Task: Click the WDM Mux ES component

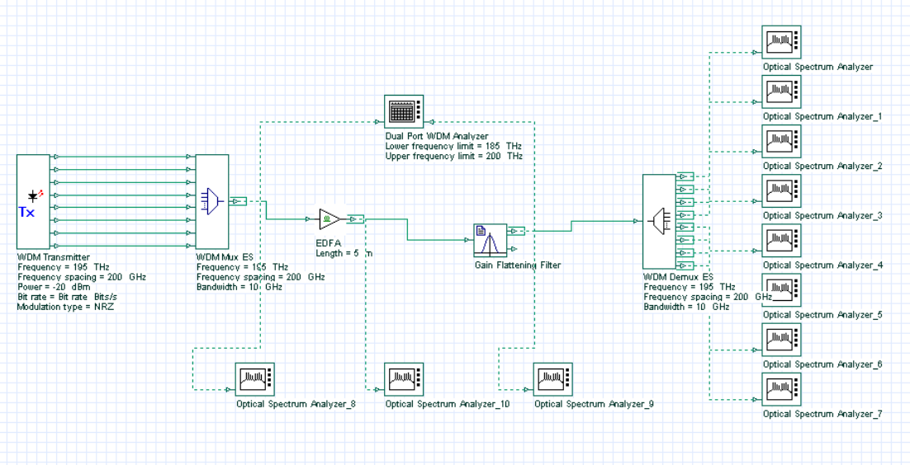Action: [212, 201]
